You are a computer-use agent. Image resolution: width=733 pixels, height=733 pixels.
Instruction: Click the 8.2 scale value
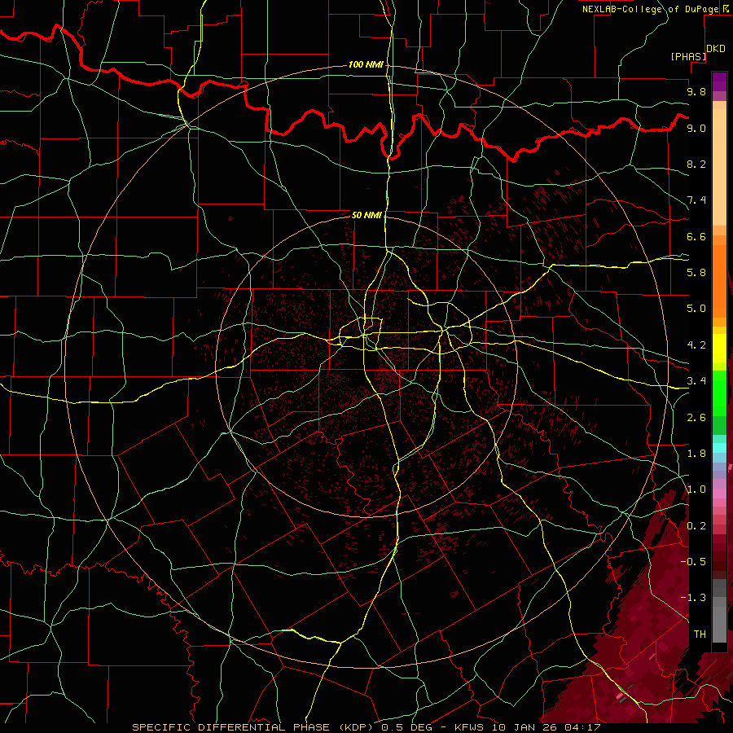pyautogui.click(x=696, y=164)
